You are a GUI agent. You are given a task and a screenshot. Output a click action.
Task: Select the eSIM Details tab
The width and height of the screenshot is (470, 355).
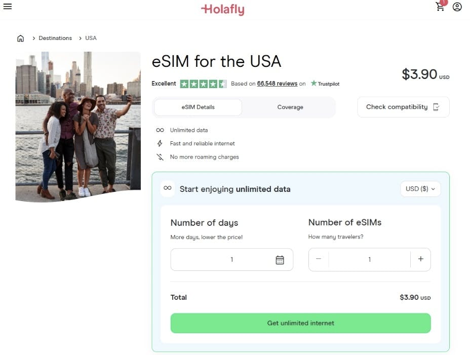[x=198, y=107]
